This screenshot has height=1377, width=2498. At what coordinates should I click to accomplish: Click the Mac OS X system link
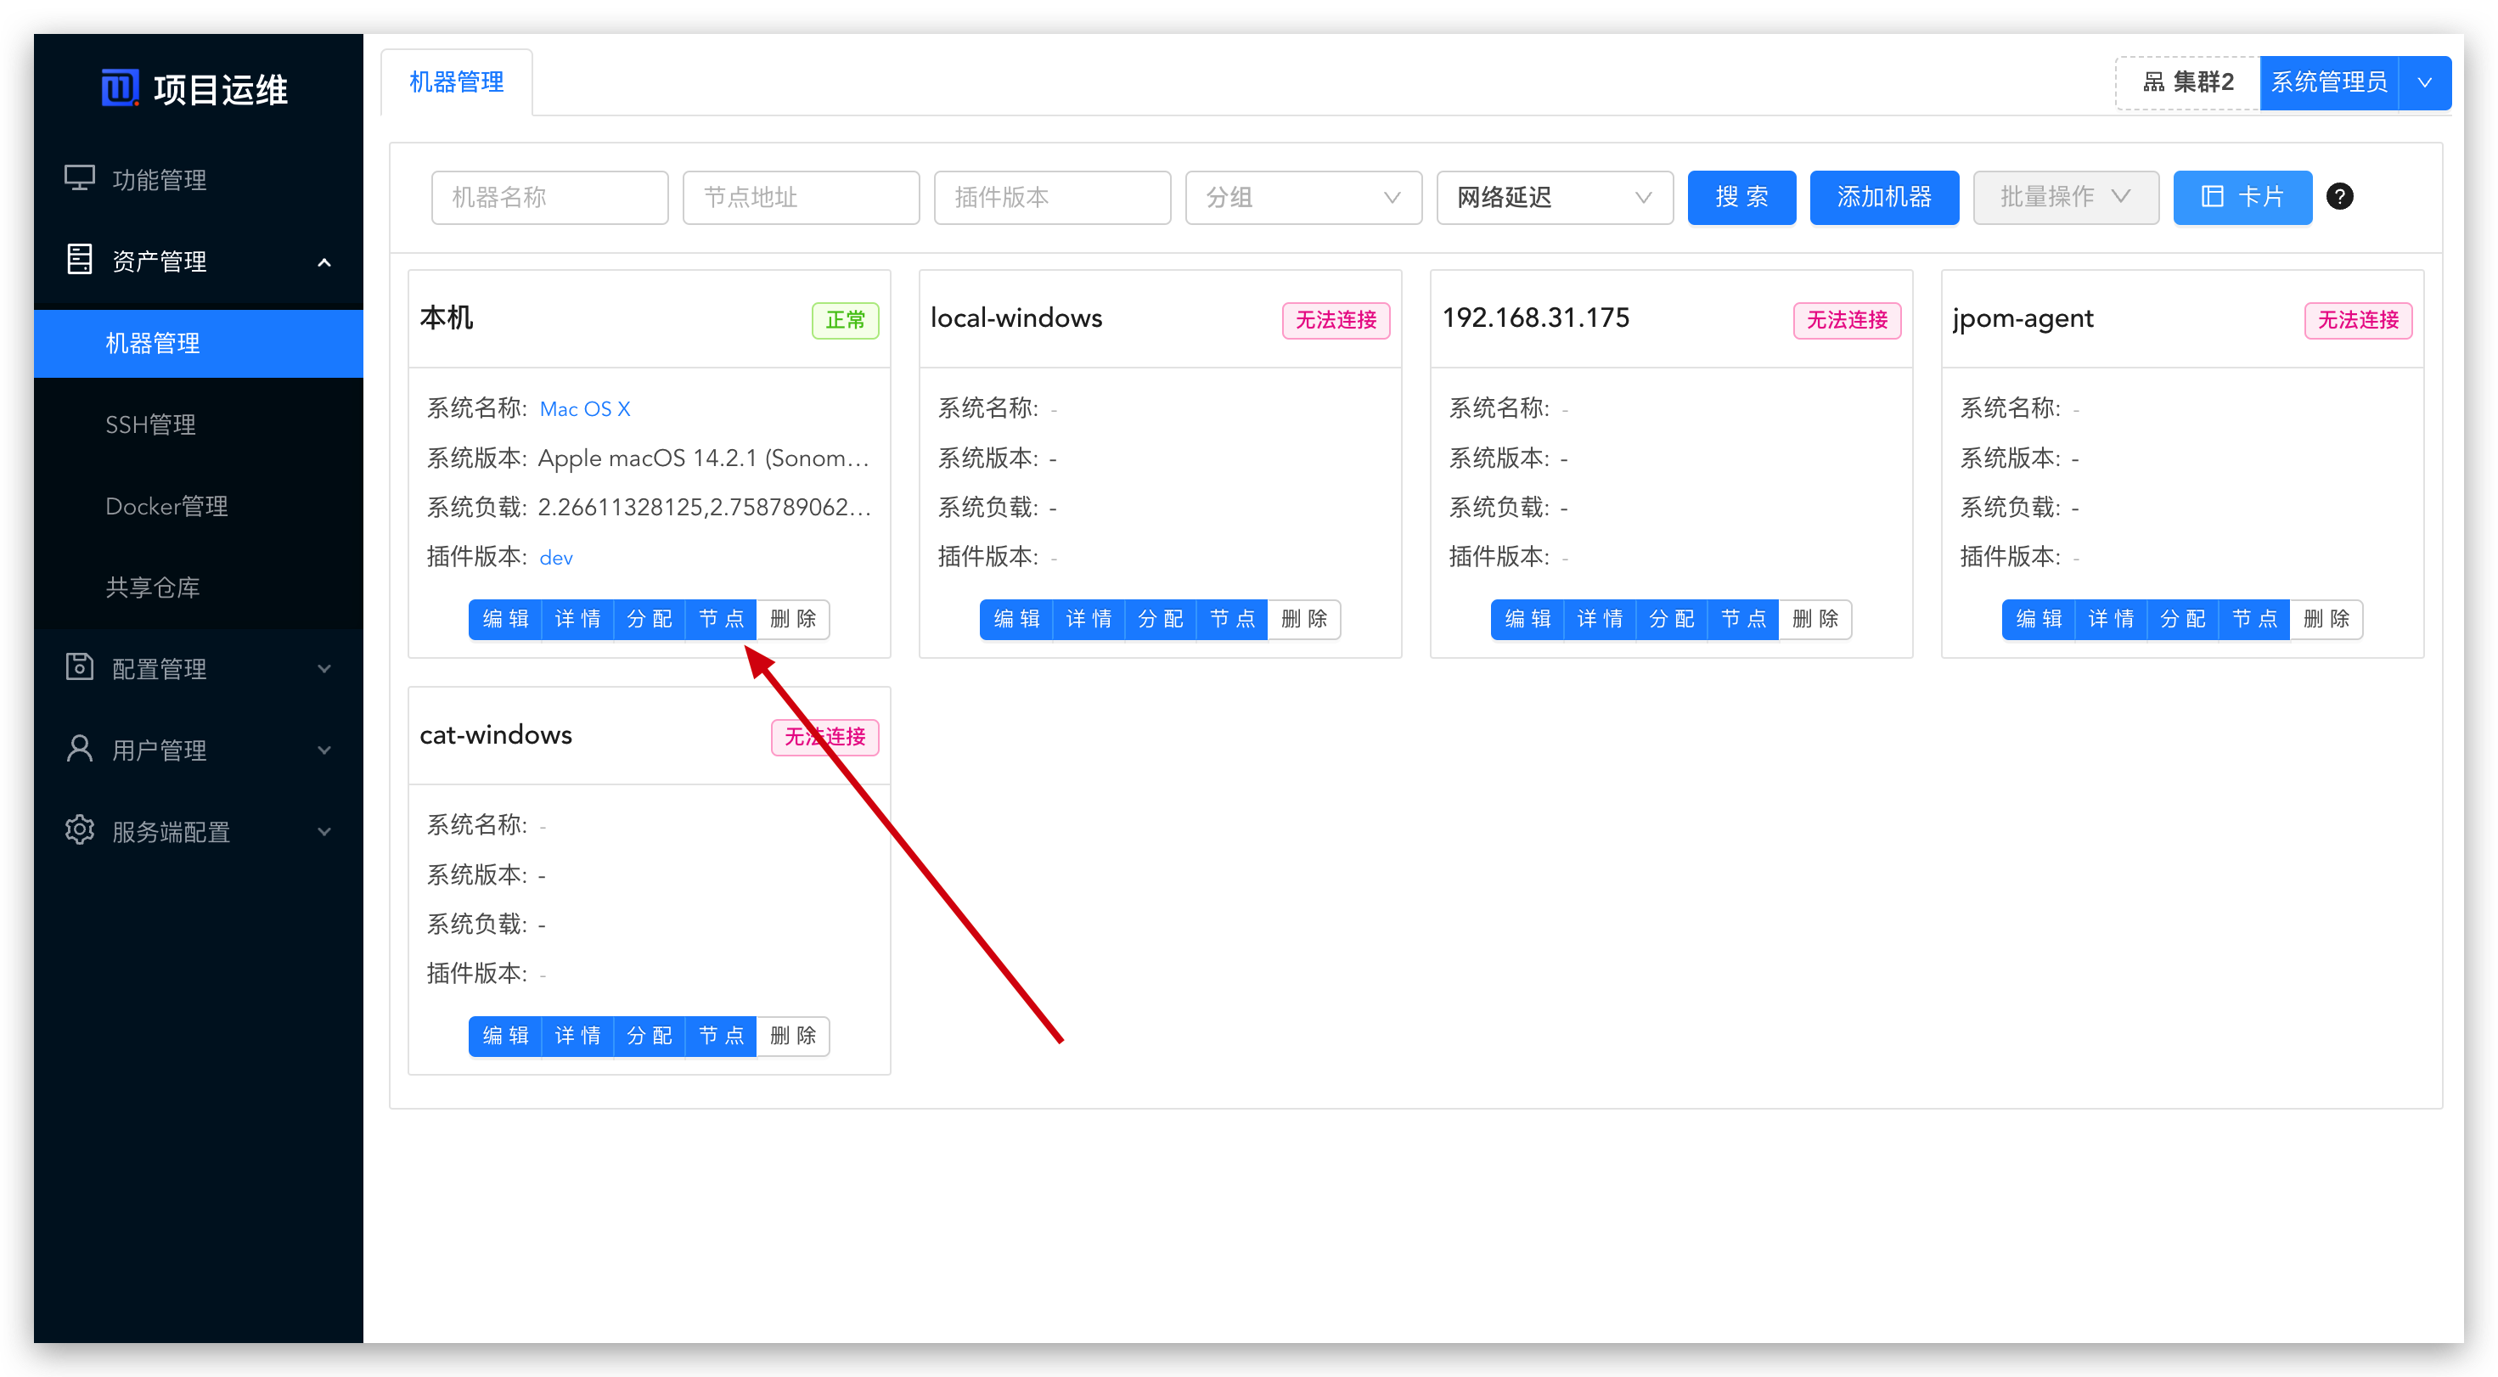[585, 409]
